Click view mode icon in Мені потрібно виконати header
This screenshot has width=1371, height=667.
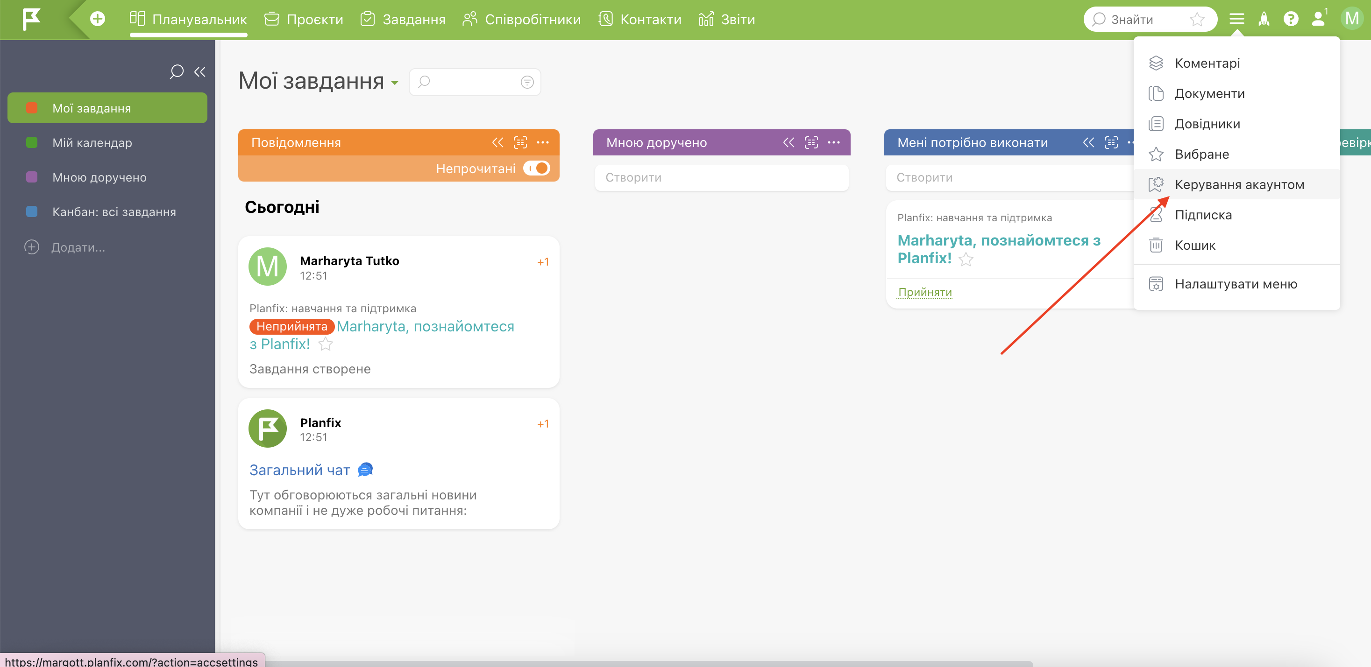(x=1111, y=142)
